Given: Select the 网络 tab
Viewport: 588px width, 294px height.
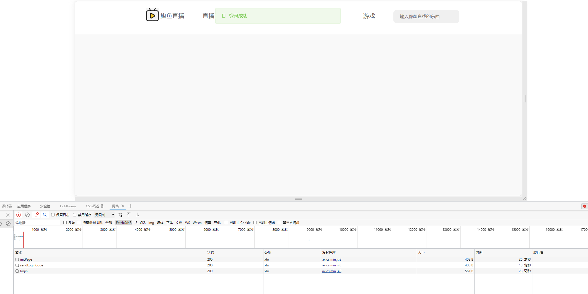Looking at the screenshot, I should point(115,206).
